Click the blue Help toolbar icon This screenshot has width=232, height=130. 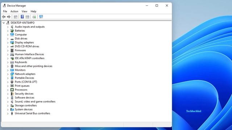point(22,17)
